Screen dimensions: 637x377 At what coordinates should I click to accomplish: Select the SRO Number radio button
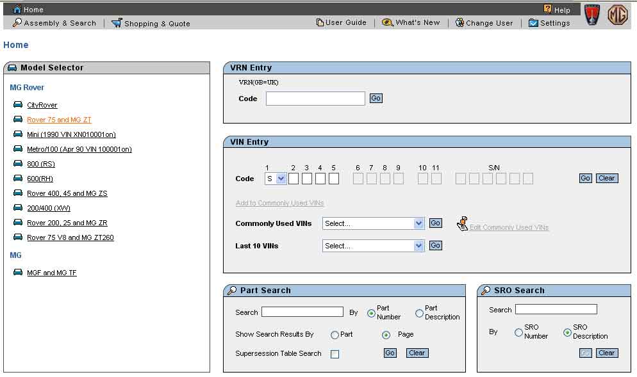[x=518, y=333]
